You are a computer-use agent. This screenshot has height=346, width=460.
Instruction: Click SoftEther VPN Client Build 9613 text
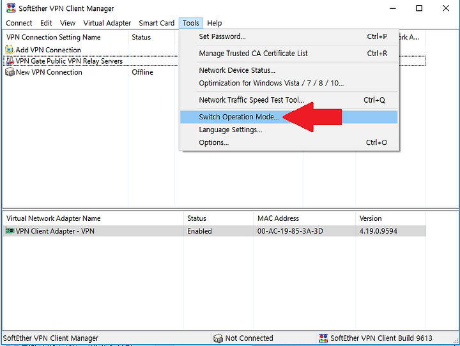pyautogui.click(x=381, y=338)
